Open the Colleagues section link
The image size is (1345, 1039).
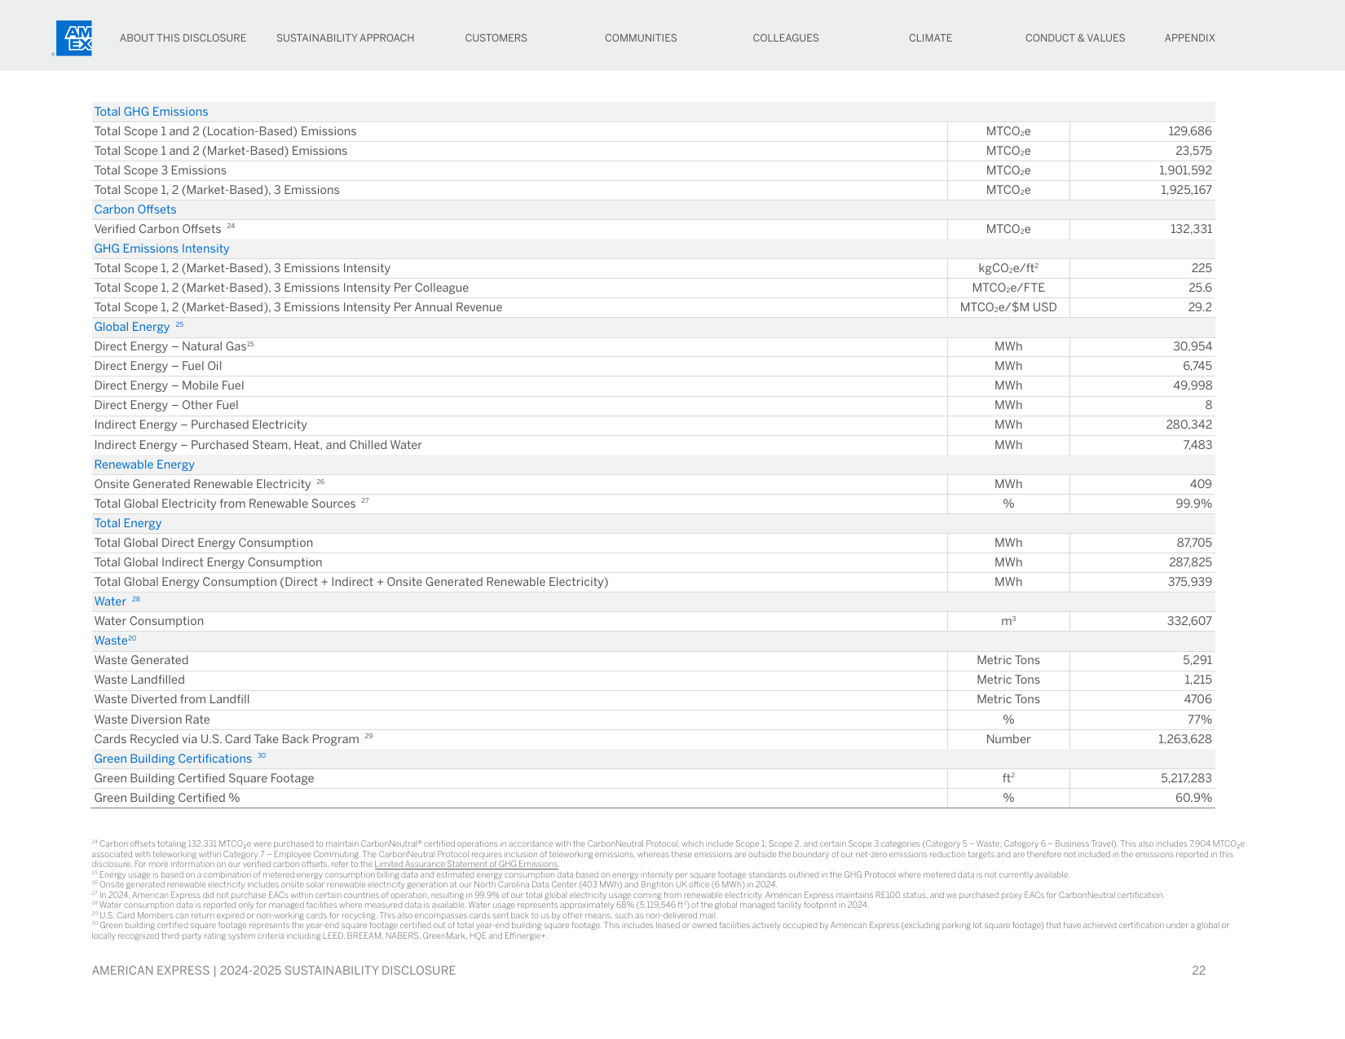[x=786, y=38]
